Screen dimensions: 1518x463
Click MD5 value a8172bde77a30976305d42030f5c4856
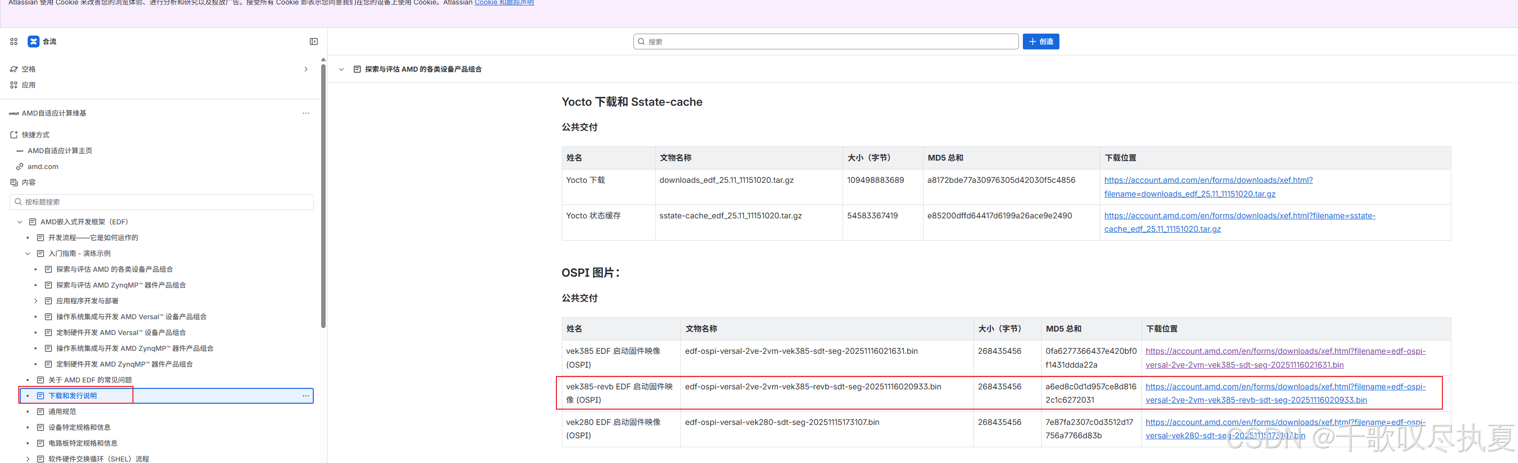pos(1001,180)
